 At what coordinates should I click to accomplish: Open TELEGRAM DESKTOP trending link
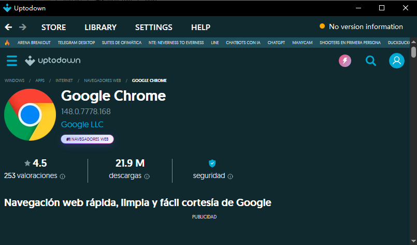[x=76, y=43]
